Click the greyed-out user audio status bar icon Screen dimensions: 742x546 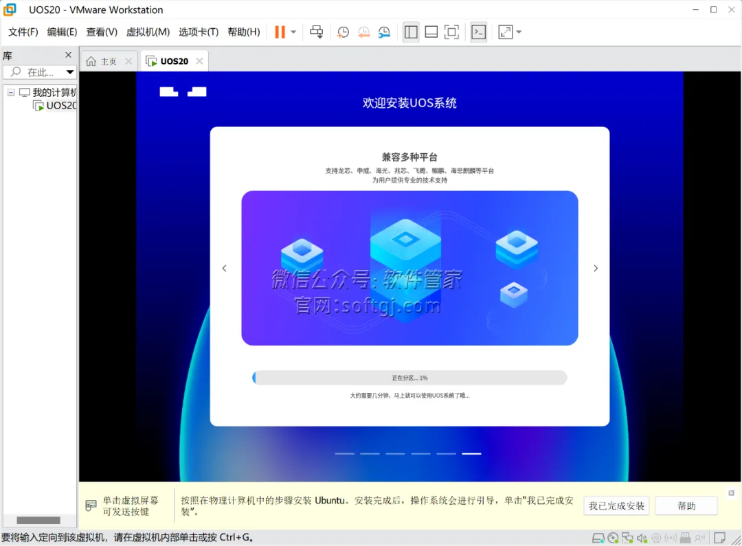point(700,538)
